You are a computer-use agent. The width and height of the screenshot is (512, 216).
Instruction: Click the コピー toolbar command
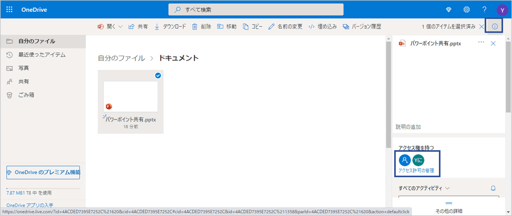tap(252, 26)
